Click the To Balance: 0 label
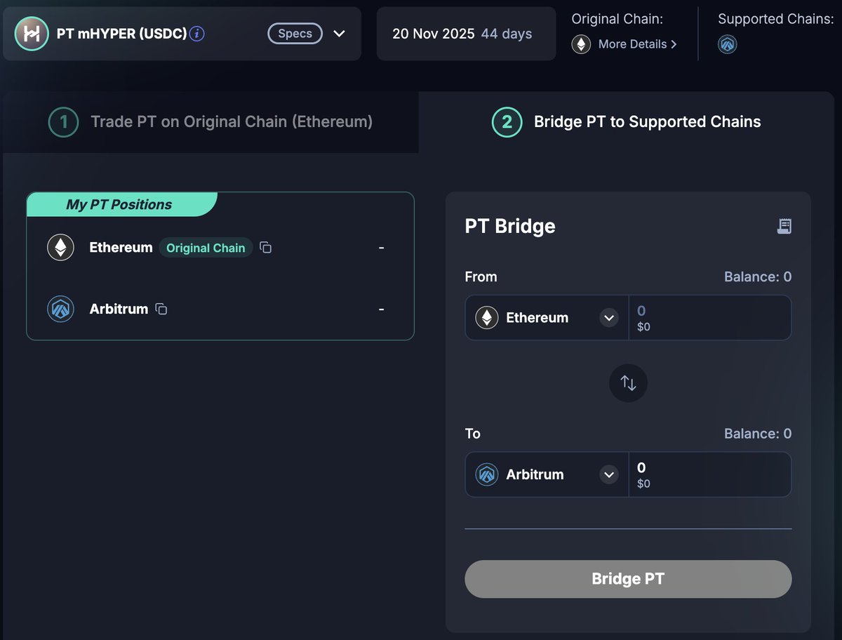The image size is (842, 640). click(758, 434)
